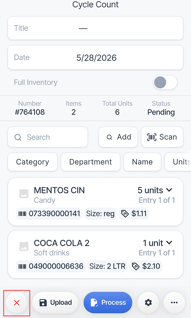The width and height of the screenshot is (191, 318).
Task: Click the Upload button
Action: point(55,303)
